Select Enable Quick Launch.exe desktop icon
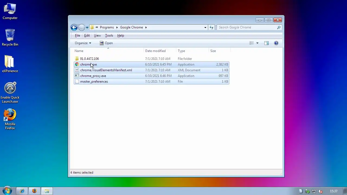 [10, 93]
